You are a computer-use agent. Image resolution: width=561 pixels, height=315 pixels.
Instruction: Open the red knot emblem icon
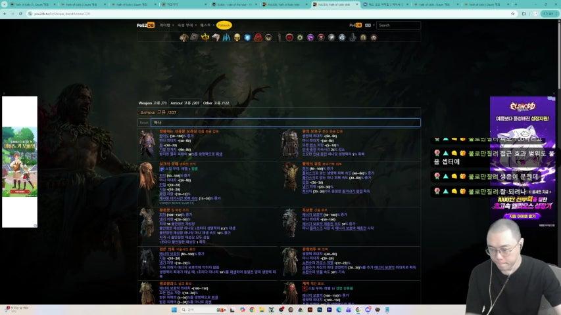tap(258, 37)
